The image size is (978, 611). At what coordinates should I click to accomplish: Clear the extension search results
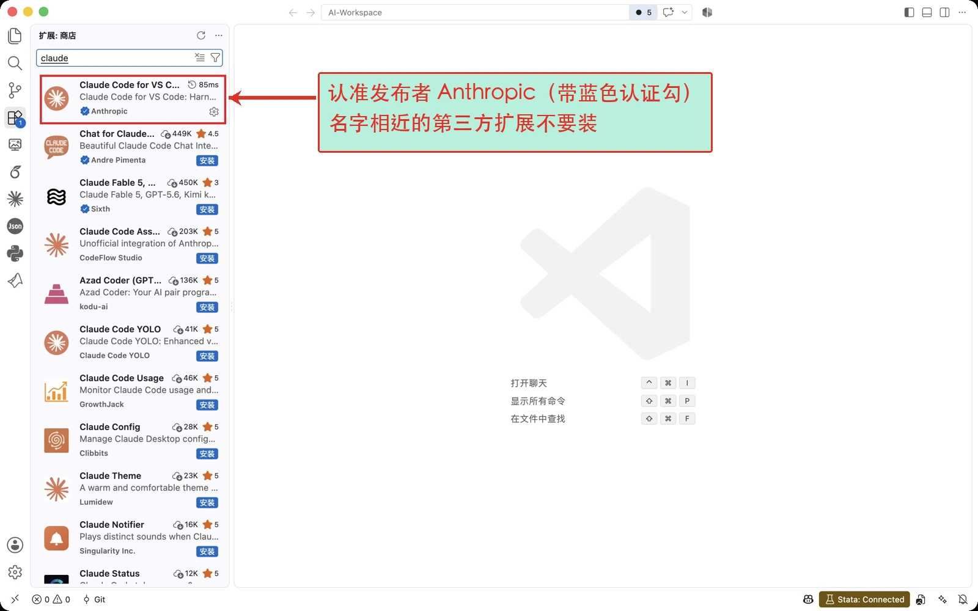pos(200,57)
